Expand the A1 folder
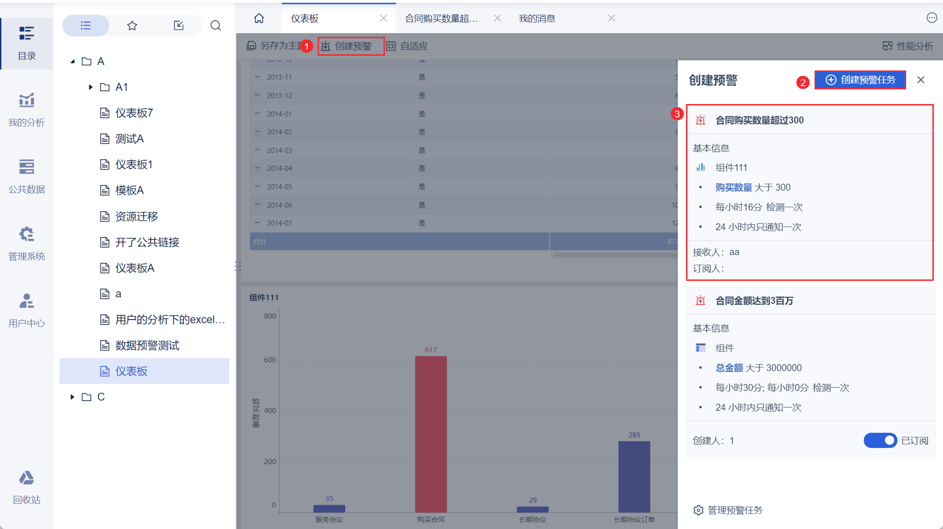This screenshot has height=529, width=943. click(91, 87)
